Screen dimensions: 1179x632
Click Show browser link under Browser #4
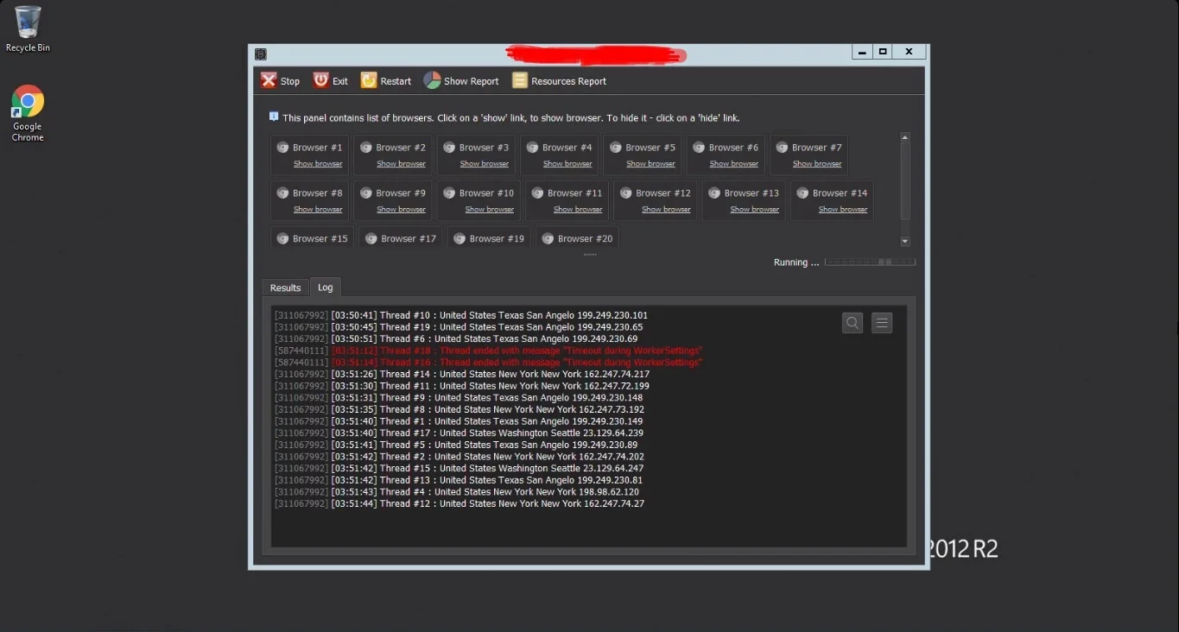[x=567, y=164]
